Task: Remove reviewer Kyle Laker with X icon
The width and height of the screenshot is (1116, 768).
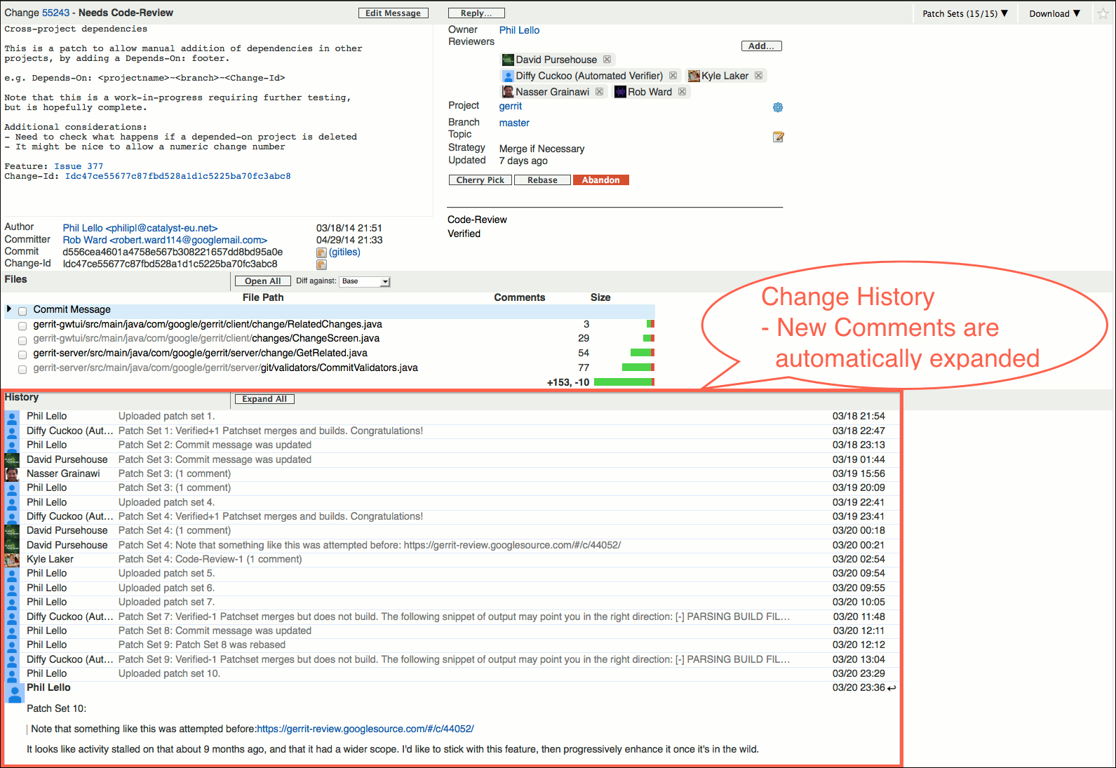Action: point(758,76)
